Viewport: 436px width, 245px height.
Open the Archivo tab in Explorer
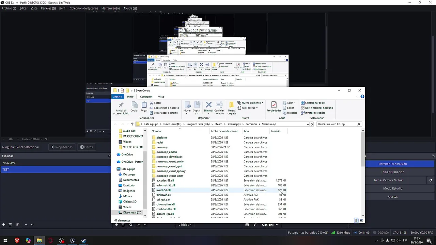point(118,97)
